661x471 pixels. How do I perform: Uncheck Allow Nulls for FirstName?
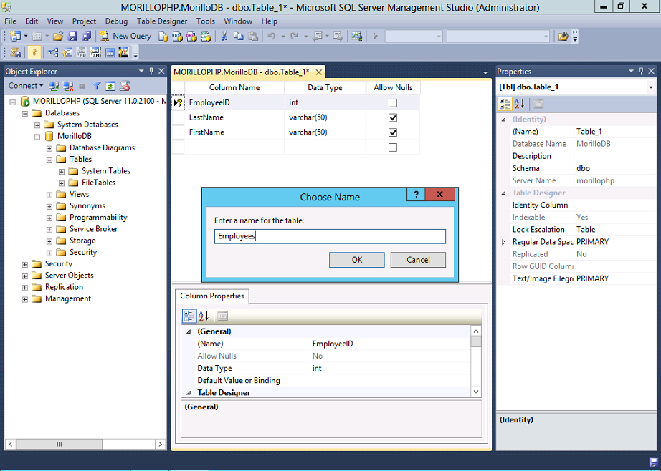tap(392, 132)
